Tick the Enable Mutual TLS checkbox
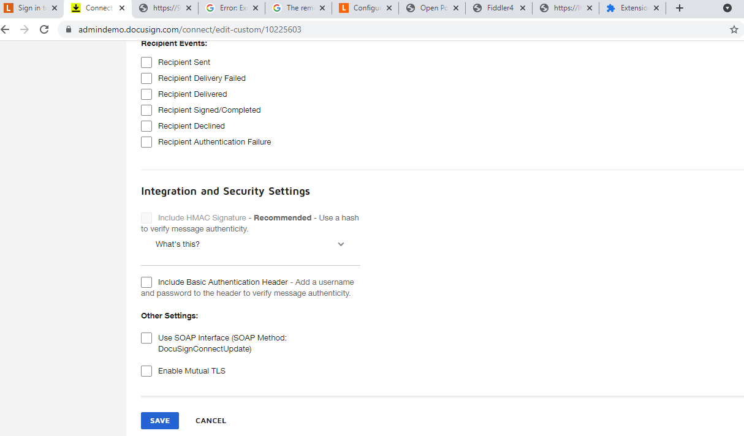The width and height of the screenshot is (744, 436). coord(146,371)
